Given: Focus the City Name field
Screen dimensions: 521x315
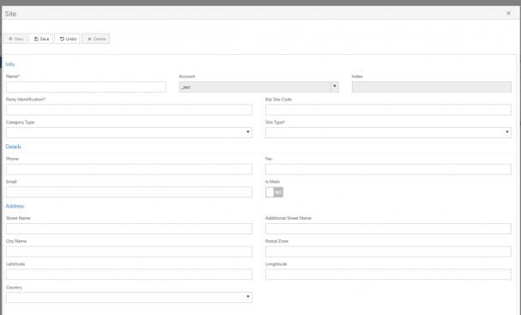Looking at the screenshot, I should [x=129, y=251].
